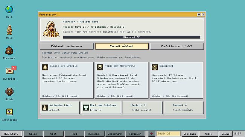Viewport: 245px width, 137px height.
Task: Open the Evolutionsboni / 0/3 tab
Action: coord(177,46)
